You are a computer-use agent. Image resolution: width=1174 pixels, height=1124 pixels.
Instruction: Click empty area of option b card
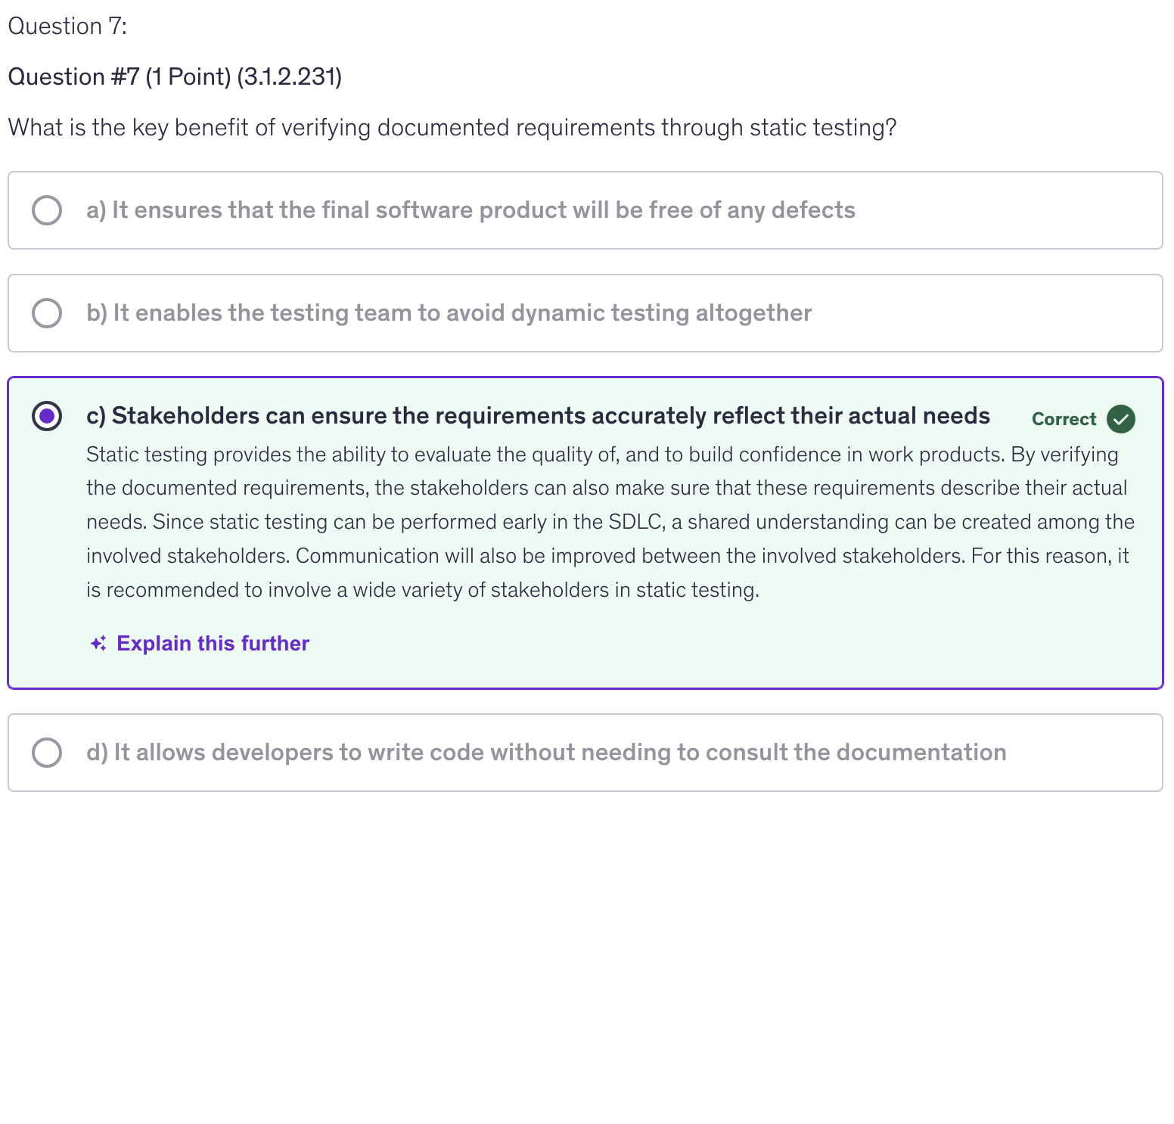[983, 313]
